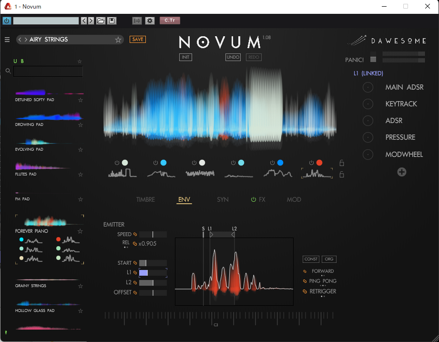
Task: Favorite the HOLLOW GLASS PAD preset star
Action: [81, 311]
